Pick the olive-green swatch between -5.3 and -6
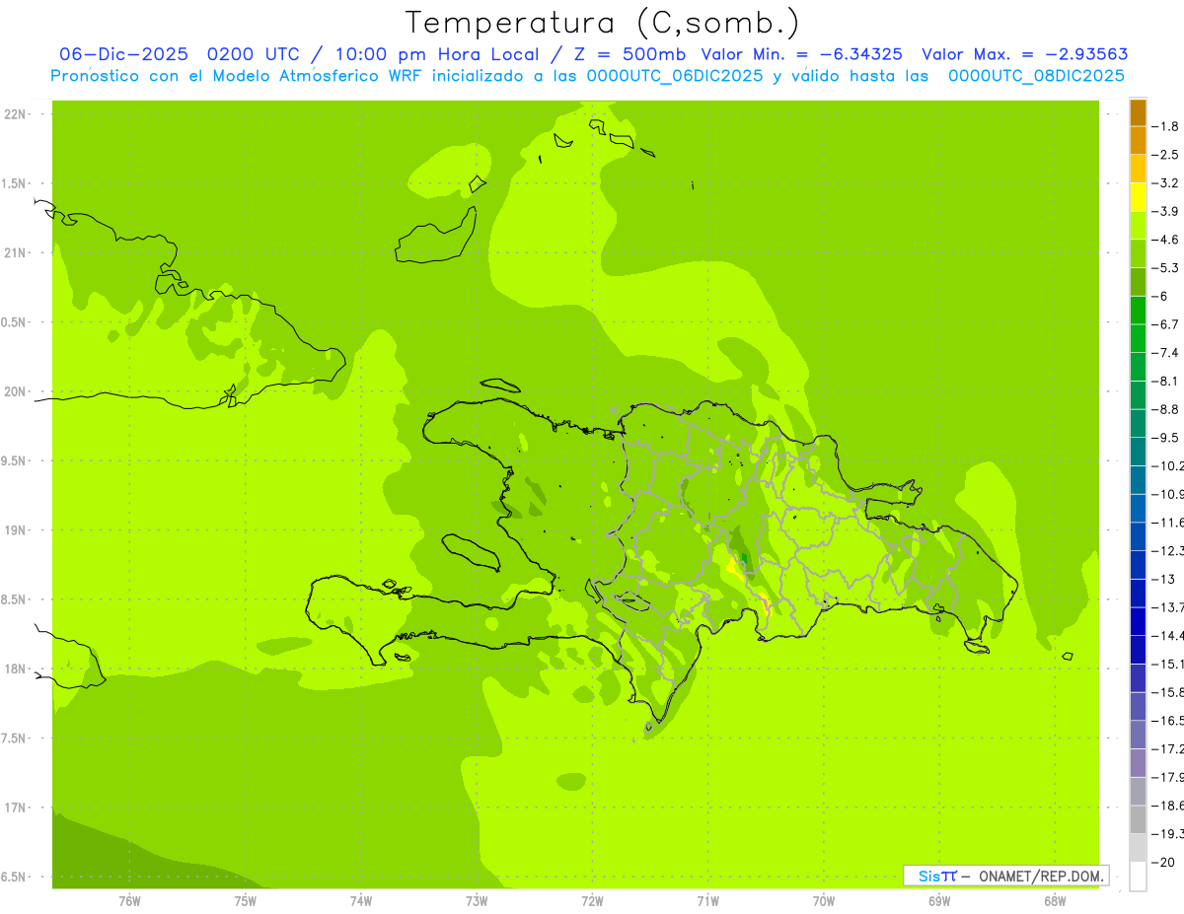Screen dimensions: 1184x914 1138,282
